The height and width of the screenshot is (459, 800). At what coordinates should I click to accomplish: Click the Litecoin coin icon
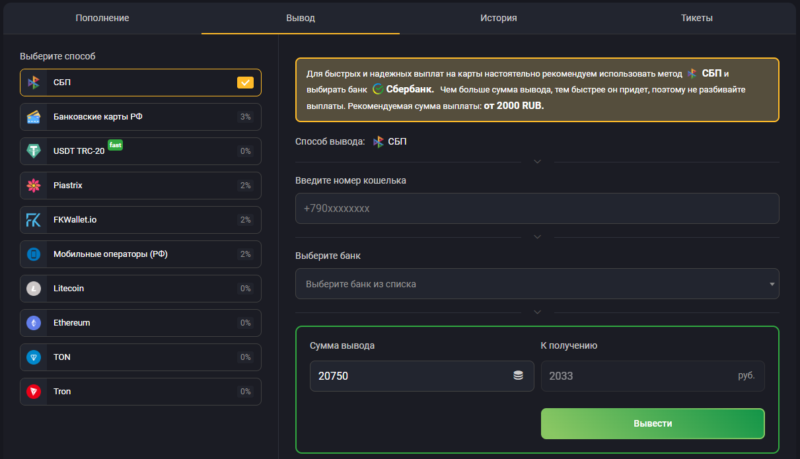pos(34,289)
